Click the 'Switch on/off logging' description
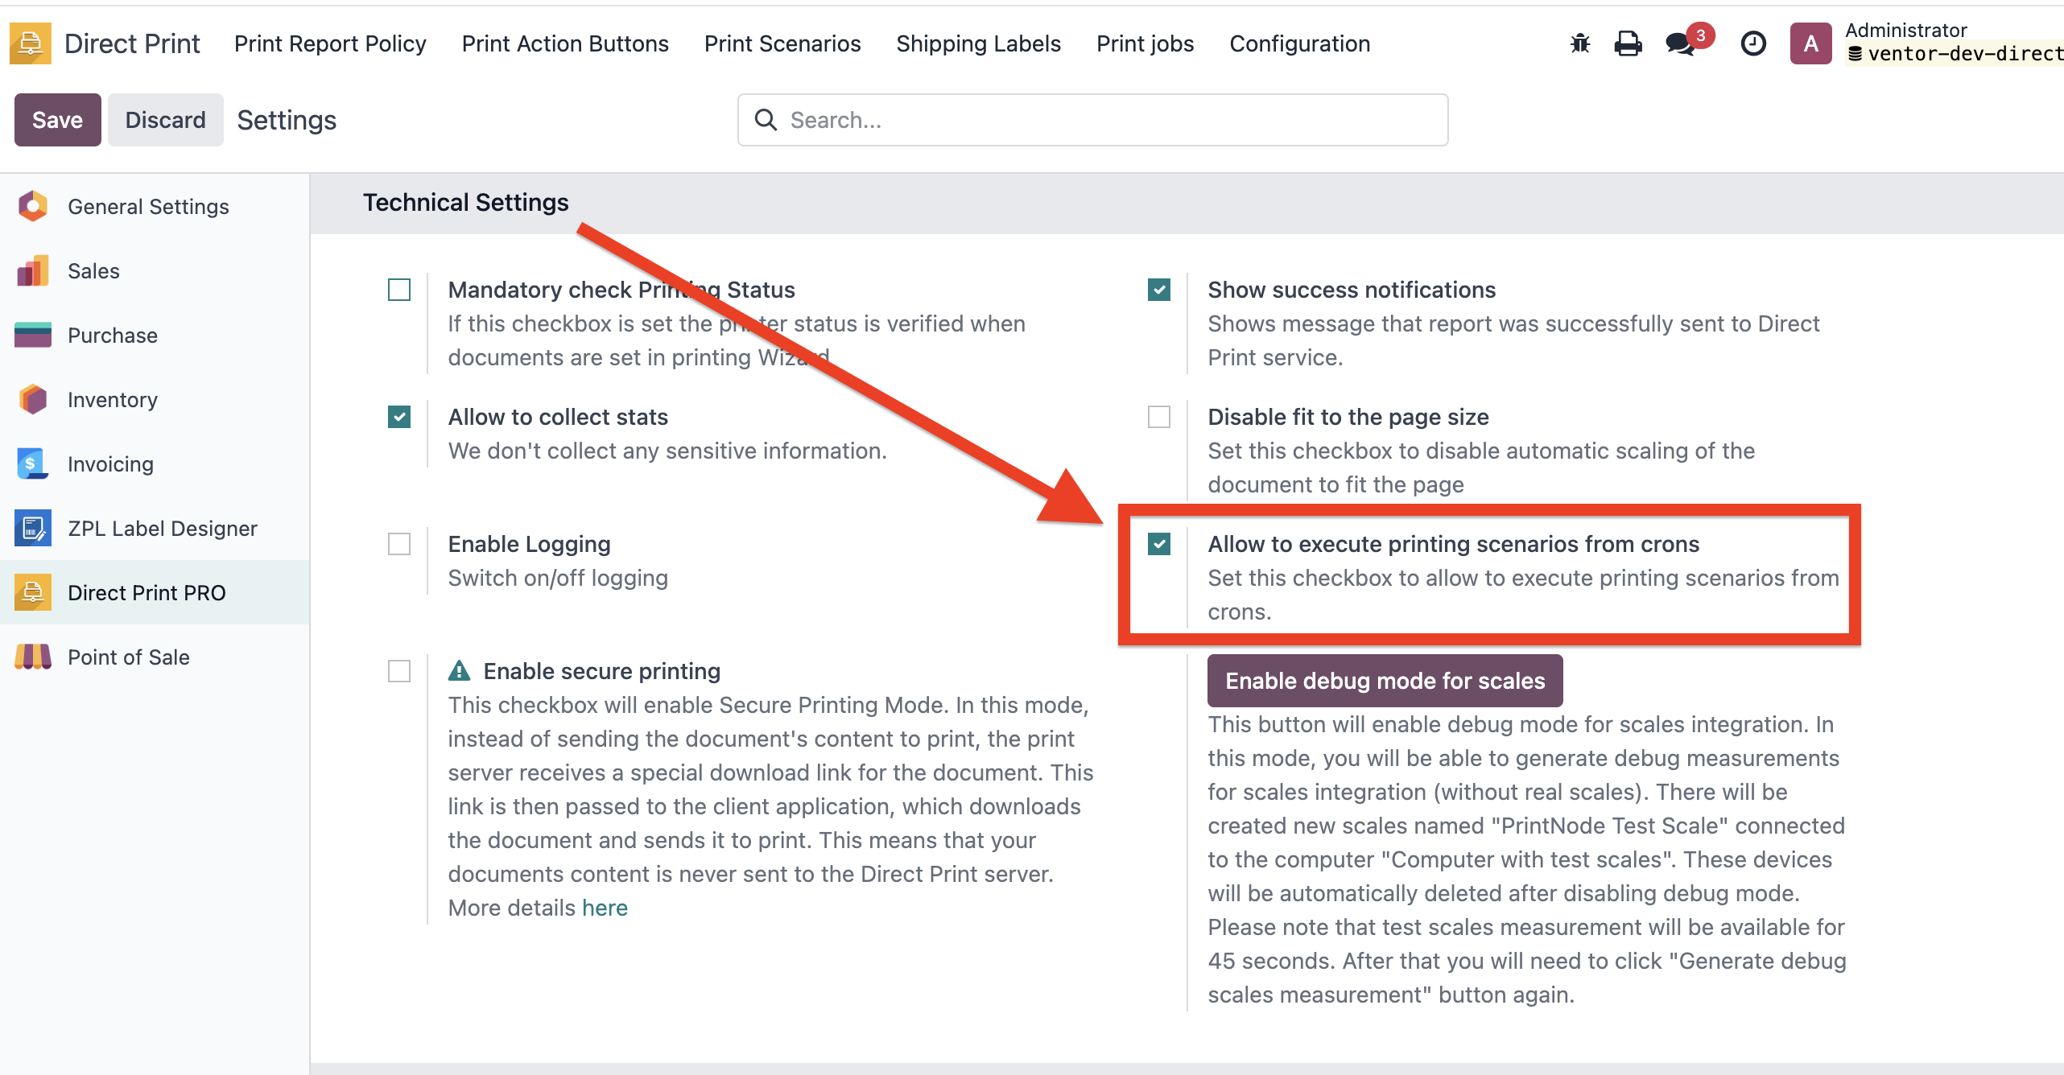2064x1075 pixels. [x=558, y=578]
